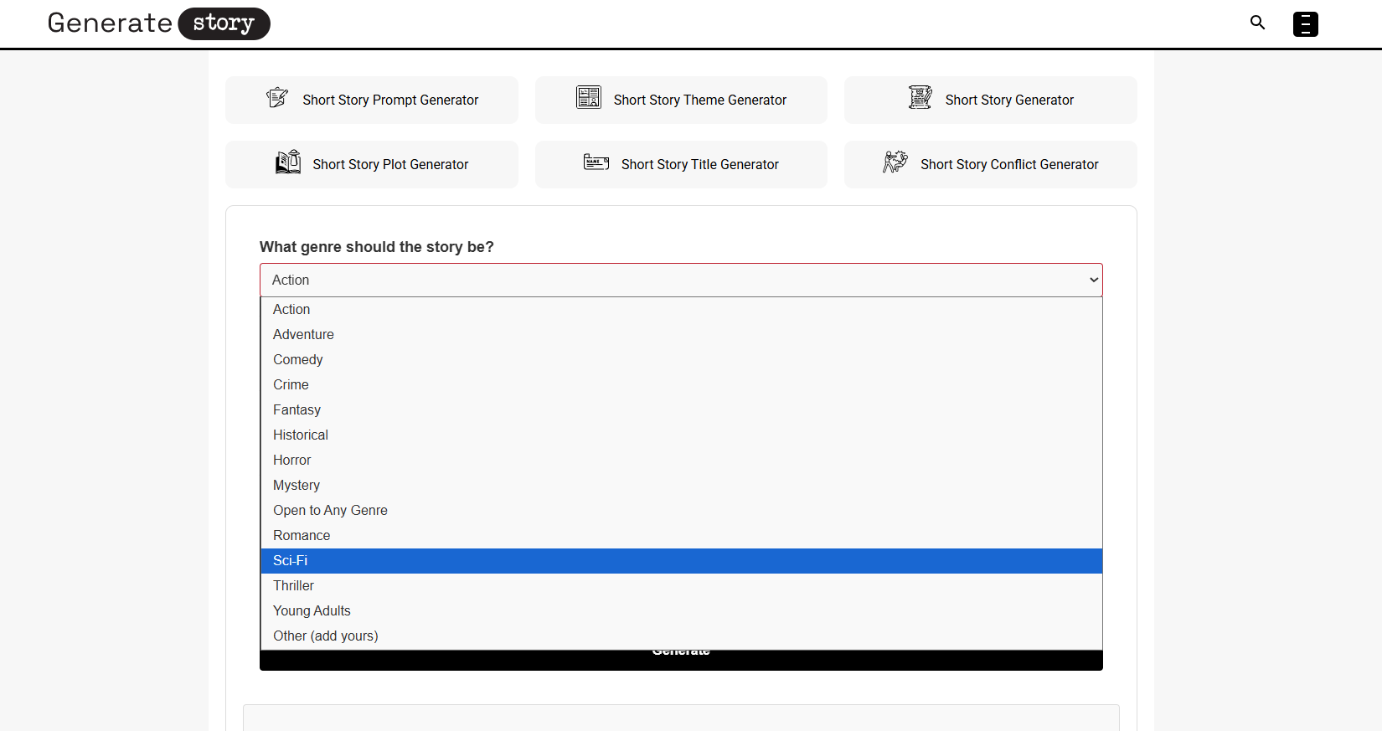Pick Open to Any Genre option
The width and height of the screenshot is (1382, 731).
(x=330, y=511)
